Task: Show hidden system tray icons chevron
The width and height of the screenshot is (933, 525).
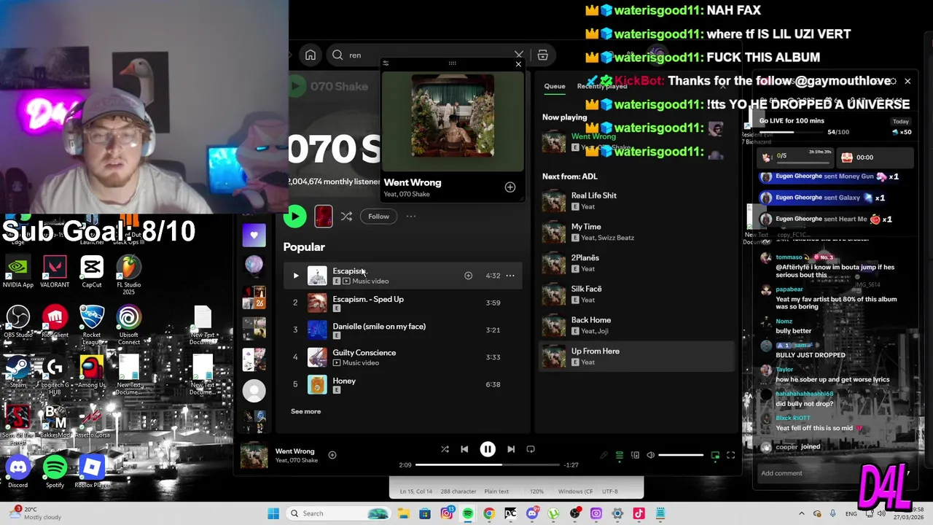Action: pos(801,513)
